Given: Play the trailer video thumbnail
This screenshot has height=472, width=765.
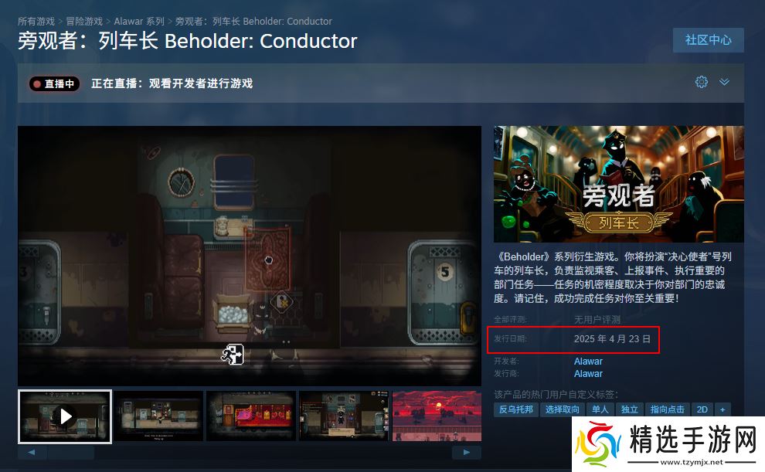Looking at the screenshot, I should pyautogui.click(x=65, y=416).
